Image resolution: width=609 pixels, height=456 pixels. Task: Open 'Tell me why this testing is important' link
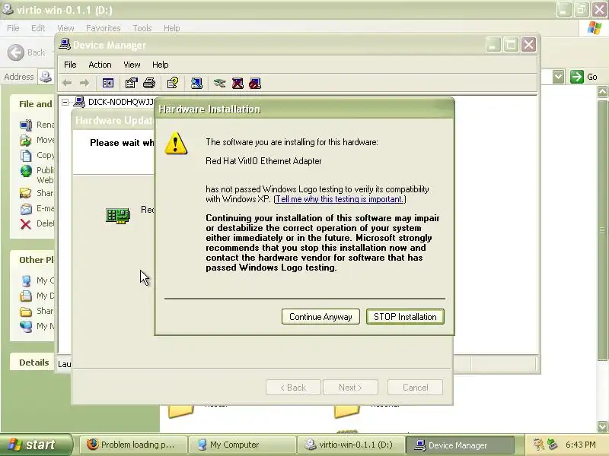339,199
